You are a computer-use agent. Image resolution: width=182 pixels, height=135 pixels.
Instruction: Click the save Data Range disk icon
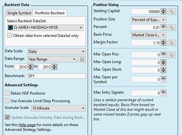click(x=82, y=59)
